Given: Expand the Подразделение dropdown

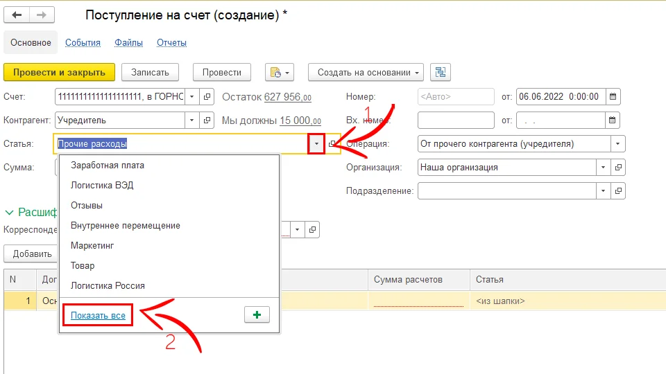Looking at the screenshot, I should click(604, 190).
